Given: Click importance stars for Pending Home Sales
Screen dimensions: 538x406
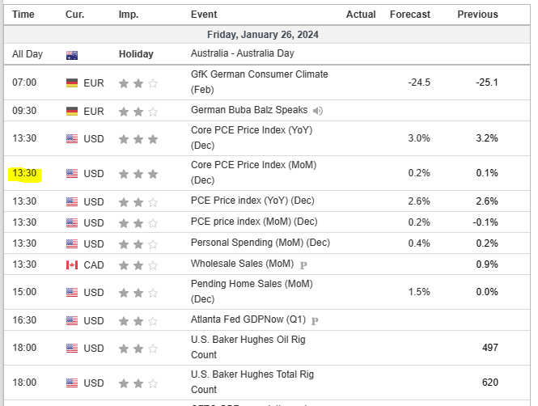Looking at the screenshot, I should 138,293.
